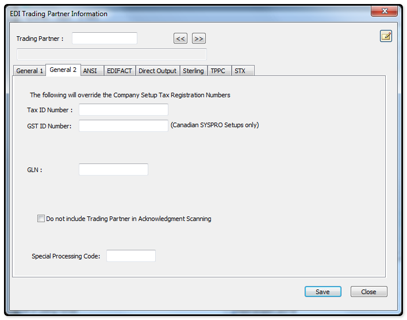Click the Trading Partner input field
407x320 pixels.
coord(104,39)
